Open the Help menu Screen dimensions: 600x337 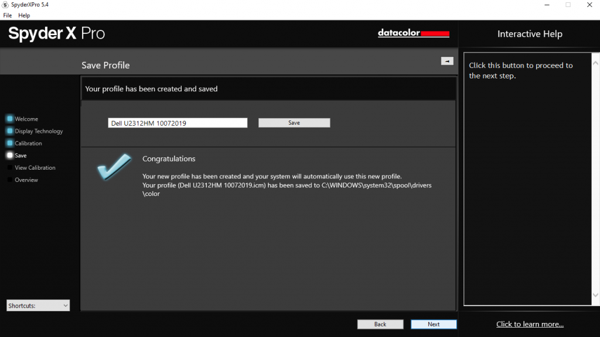click(x=24, y=15)
